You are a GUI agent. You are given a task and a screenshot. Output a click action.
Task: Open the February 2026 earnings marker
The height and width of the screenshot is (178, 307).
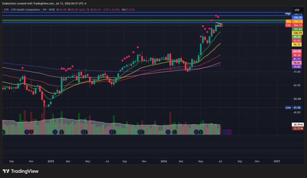174,132
